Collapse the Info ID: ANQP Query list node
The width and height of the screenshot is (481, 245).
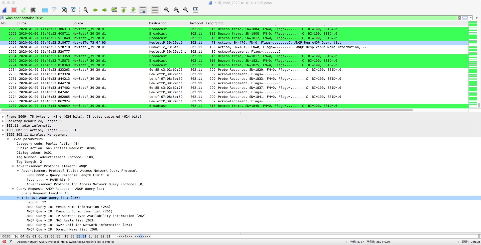pos(18,198)
